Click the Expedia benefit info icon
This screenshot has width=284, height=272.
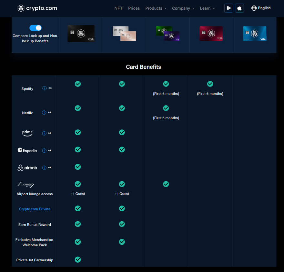pos(44,150)
